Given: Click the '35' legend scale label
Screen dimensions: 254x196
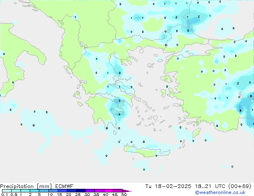Looking at the screenshot, I should point(96,194).
